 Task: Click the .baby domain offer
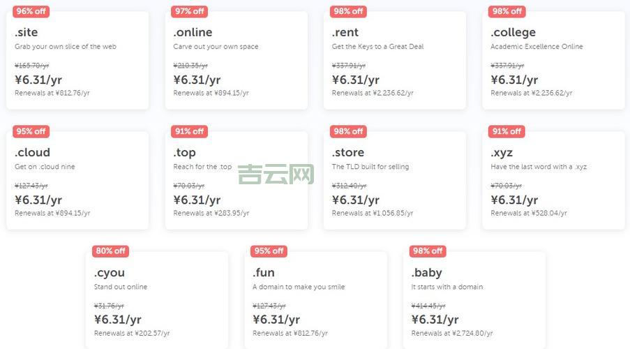pos(474,302)
